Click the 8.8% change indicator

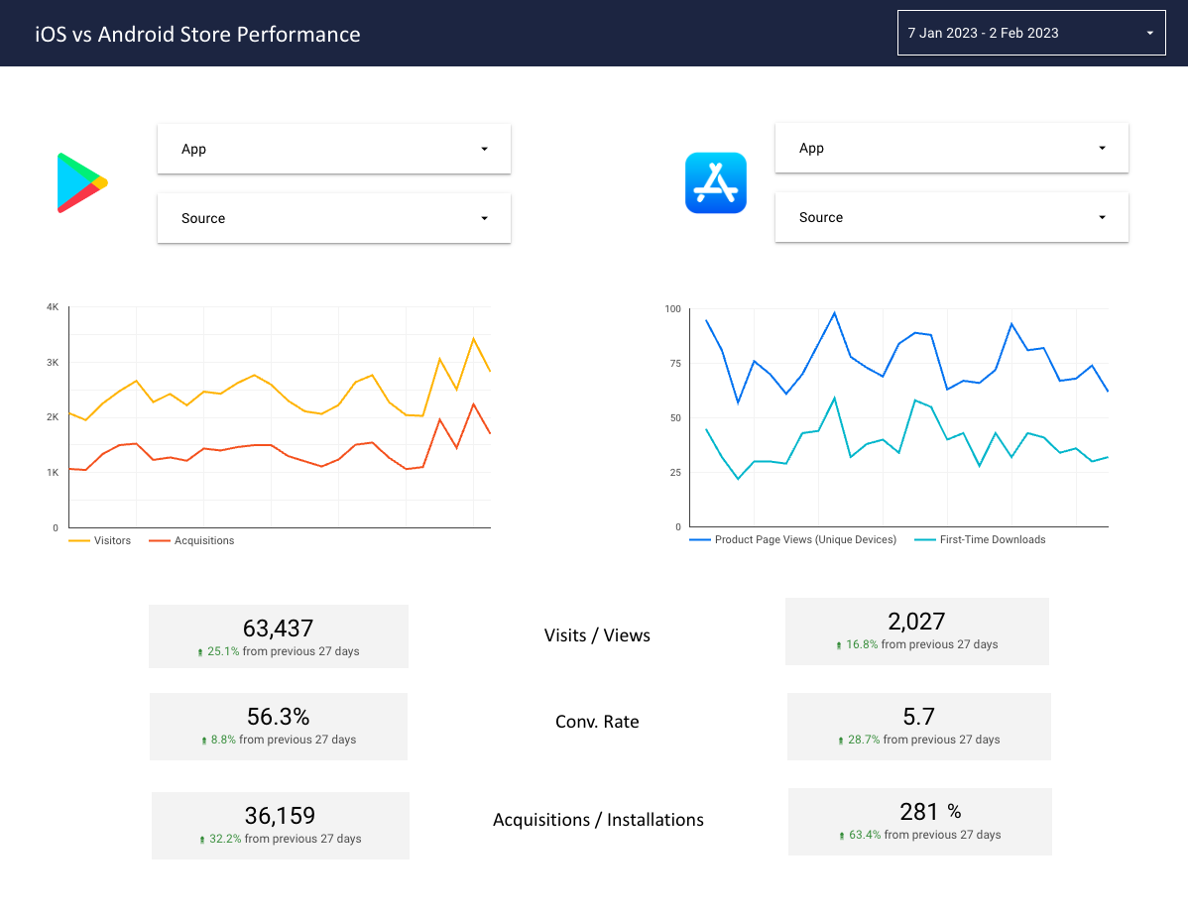click(x=218, y=740)
